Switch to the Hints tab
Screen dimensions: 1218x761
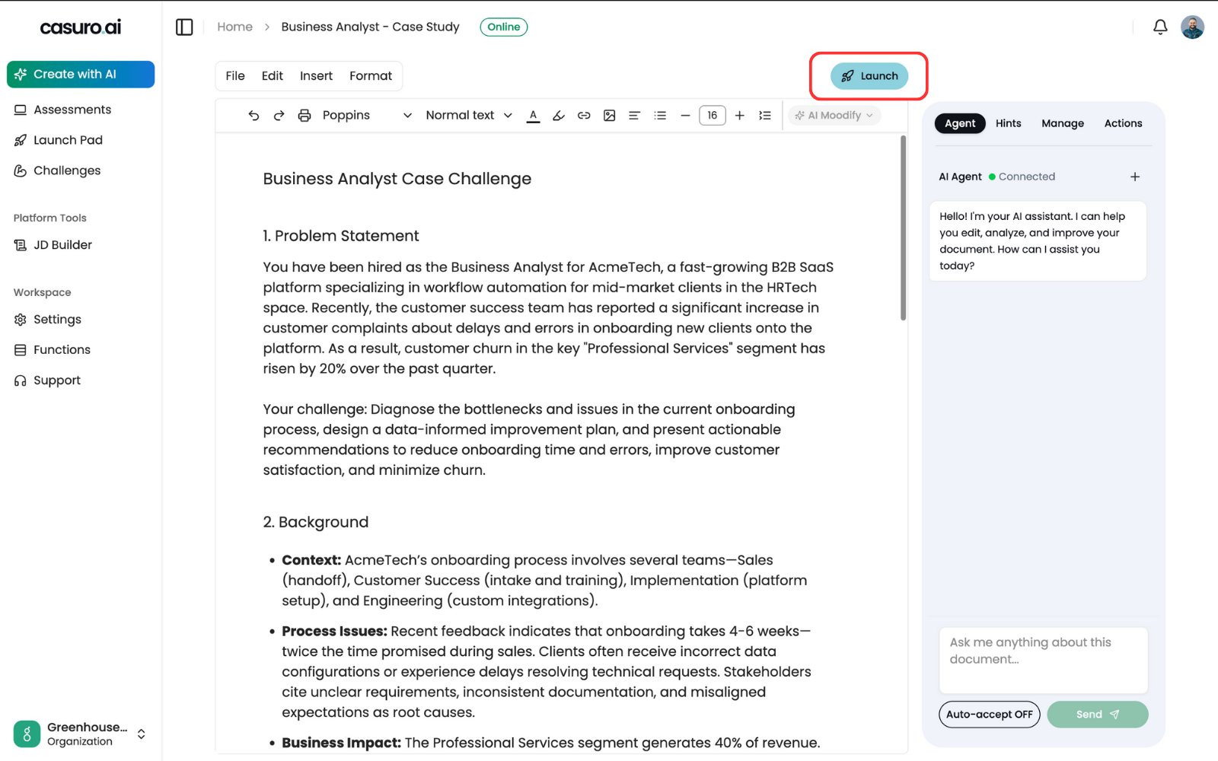pos(1008,123)
